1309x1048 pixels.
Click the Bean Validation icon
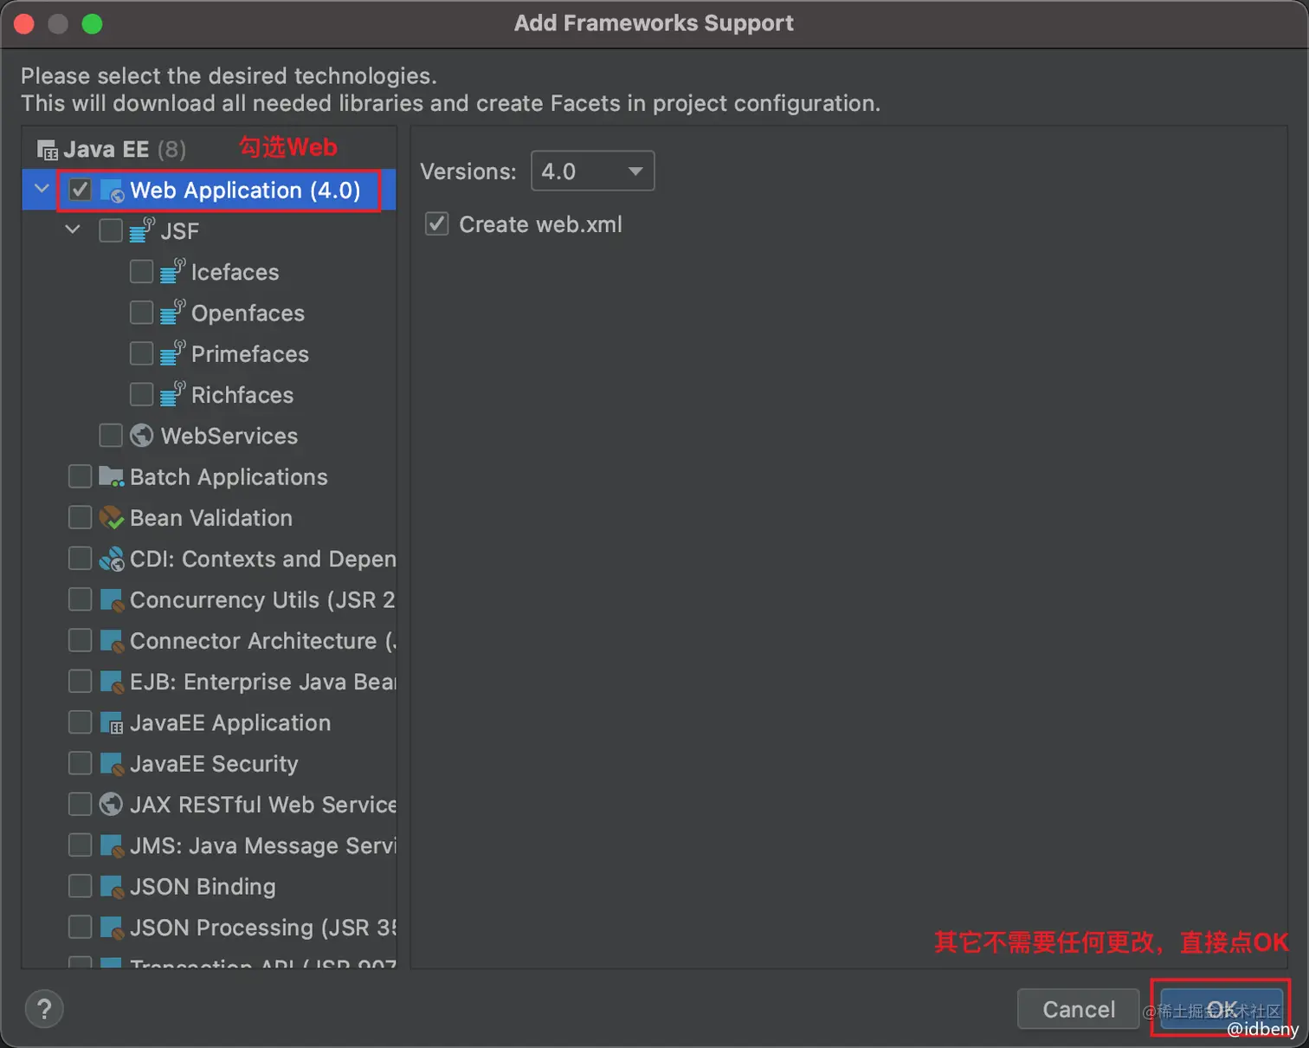pyautogui.click(x=112, y=517)
